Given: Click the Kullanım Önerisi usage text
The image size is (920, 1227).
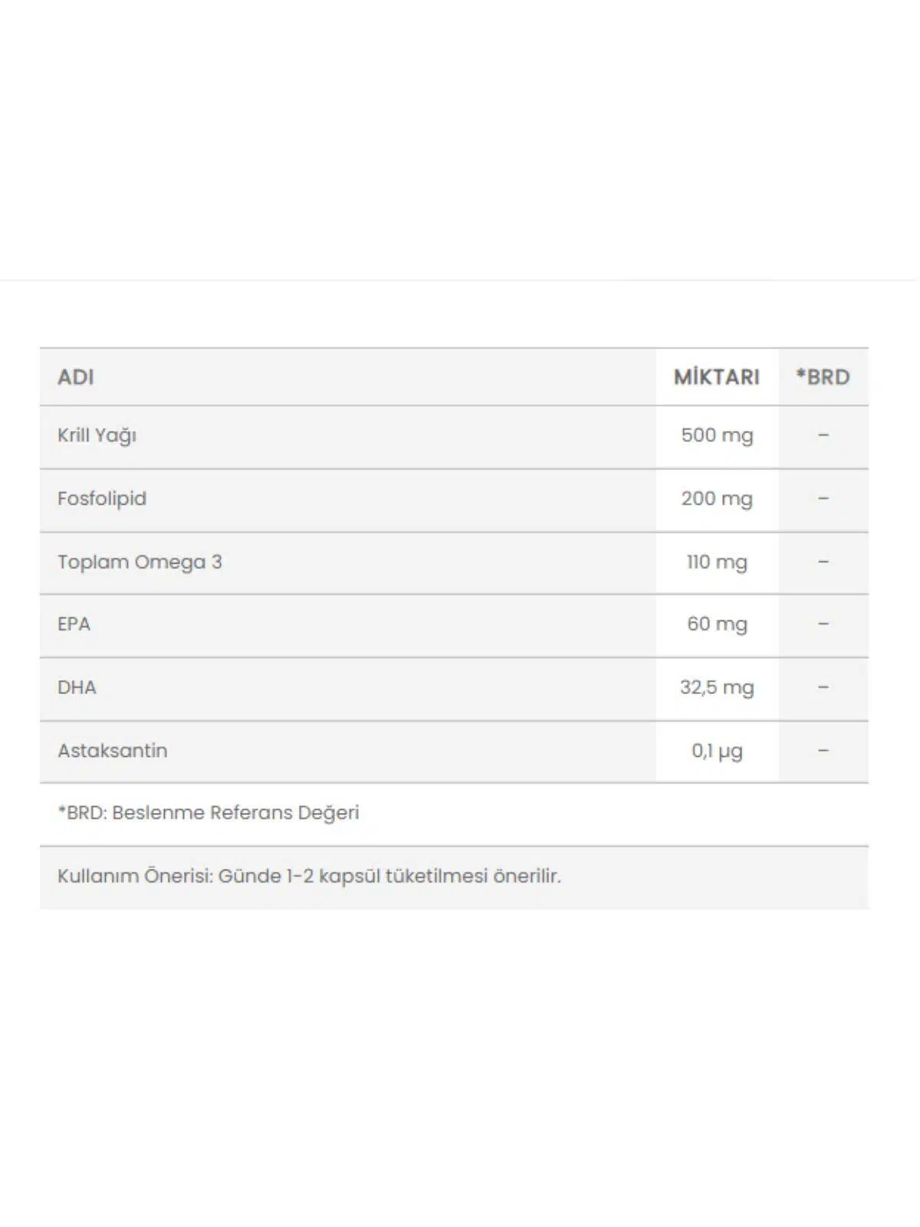Looking at the screenshot, I should [309, 876].
